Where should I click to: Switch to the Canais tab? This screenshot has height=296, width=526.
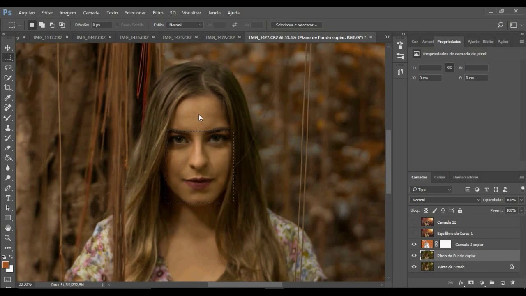(440, 177)
